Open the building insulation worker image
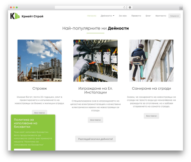 tap(151, 61)
